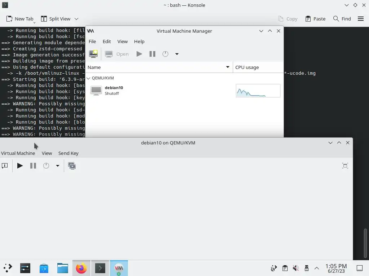Open the File menu in Virtual Machine Manager
Image resolution: width=369 pixels, height=276 pixels.
(x=92, y=42)
